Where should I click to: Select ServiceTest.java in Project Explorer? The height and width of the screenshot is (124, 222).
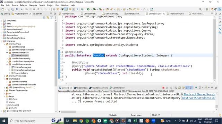tap(21, 73)
